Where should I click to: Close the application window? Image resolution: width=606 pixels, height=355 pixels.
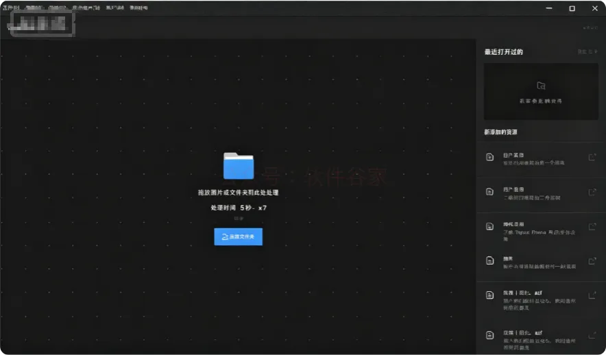595,8
